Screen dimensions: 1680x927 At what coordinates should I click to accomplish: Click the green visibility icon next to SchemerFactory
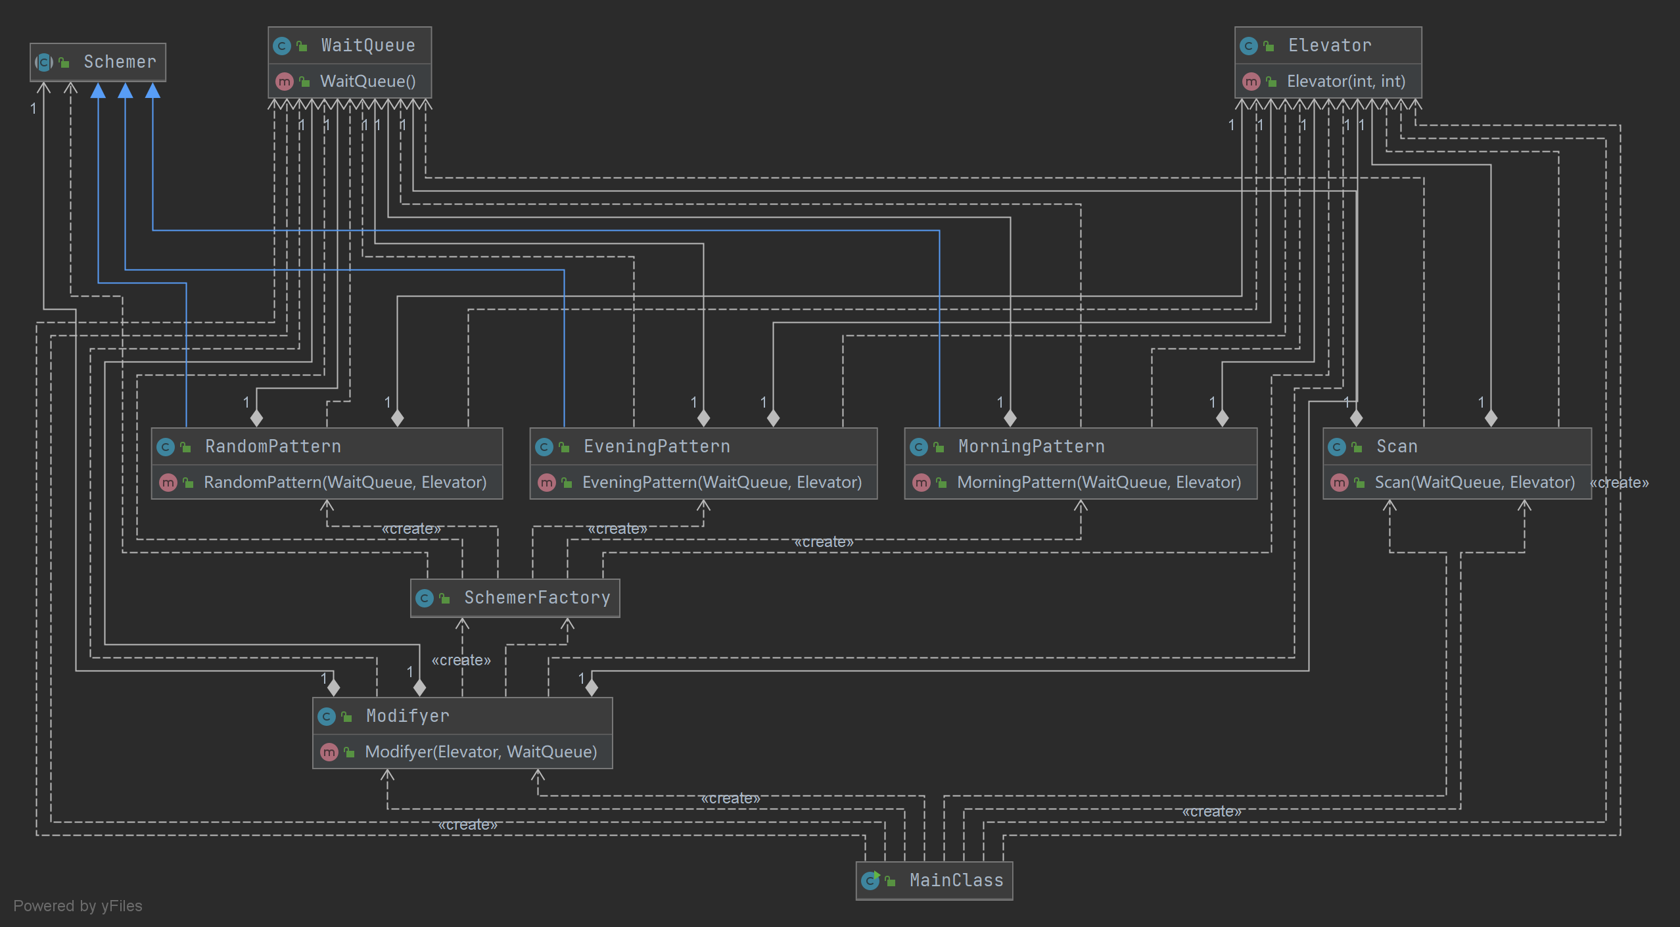445,598
